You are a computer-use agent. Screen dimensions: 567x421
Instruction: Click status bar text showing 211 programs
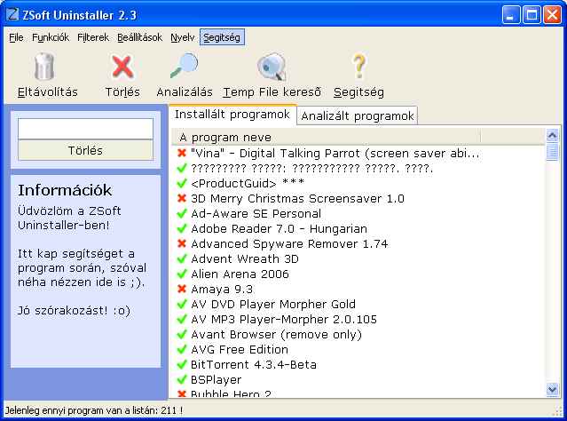pyautogui.click(x=94, y=410)
